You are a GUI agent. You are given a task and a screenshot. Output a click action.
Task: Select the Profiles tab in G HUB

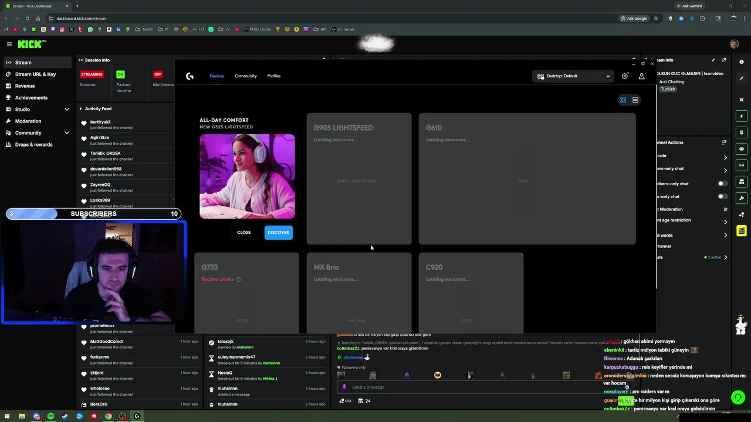point(274,76)
